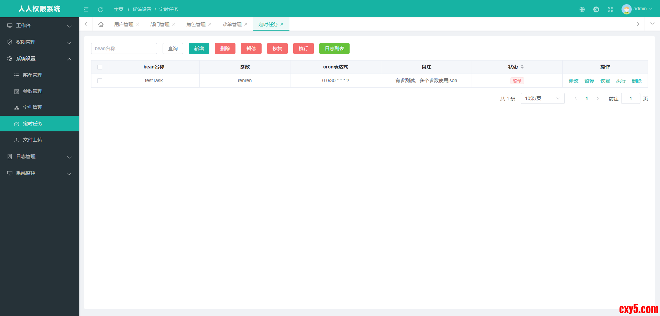Image resolution: width=660 pixels, height=316 pixels.
Task: Click the 状态 column sort icon
Action: coord(522,67)
